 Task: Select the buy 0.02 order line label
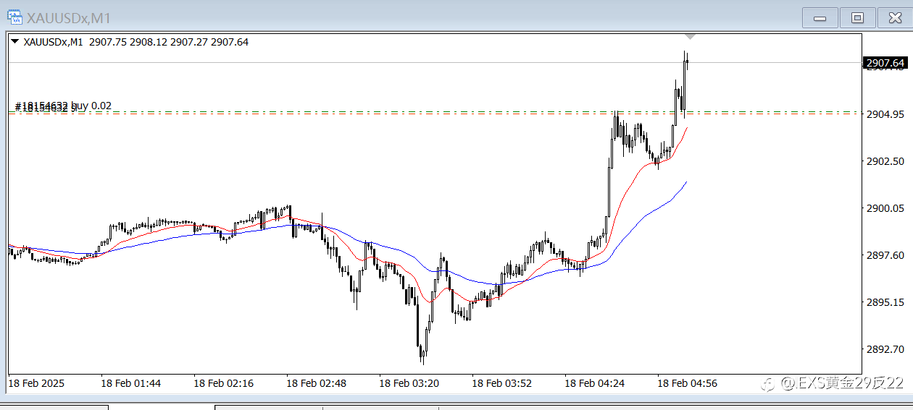tap(63, 106)
